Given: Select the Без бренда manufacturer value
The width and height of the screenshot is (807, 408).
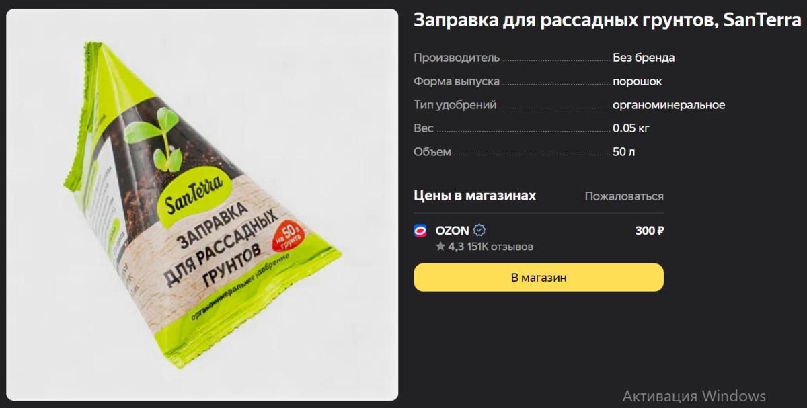Looking at the screenshot, I should 644,58.
